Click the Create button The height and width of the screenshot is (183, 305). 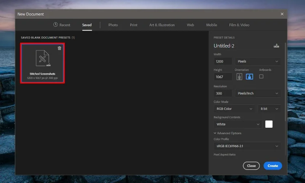[273, 166]
